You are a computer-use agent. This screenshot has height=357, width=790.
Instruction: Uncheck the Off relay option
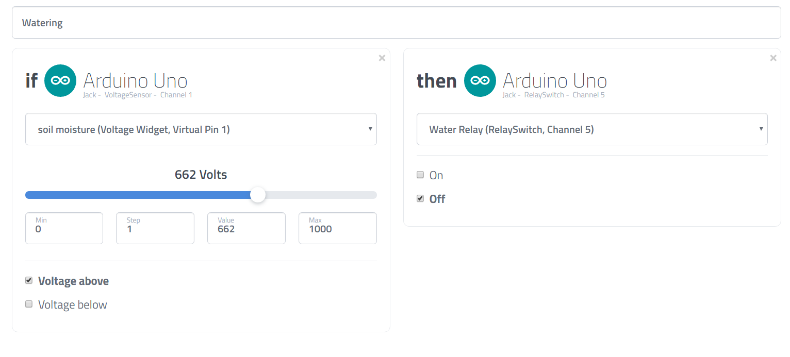pos(420,198)
